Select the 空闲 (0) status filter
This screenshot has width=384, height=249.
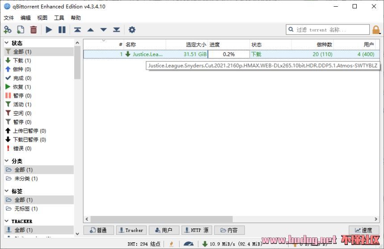coord(39,113)
